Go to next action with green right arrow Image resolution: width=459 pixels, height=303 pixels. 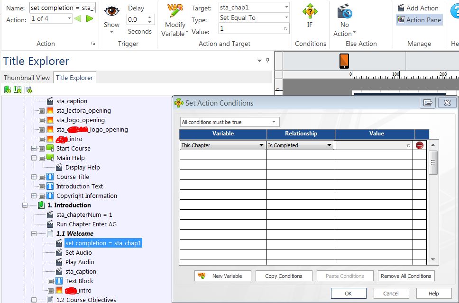(90, 18)
